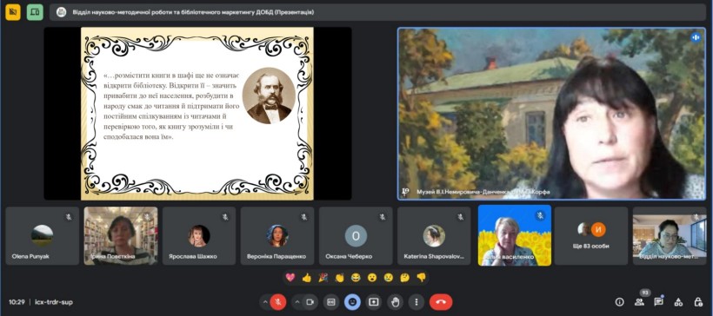Screen dimensions: 713x316
Task: Raise hand with the hand icon
Action: coord(395,302)
